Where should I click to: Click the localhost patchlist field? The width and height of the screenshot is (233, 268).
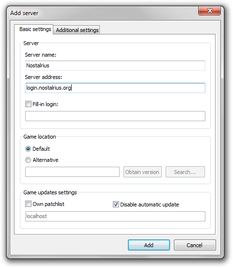115,216
